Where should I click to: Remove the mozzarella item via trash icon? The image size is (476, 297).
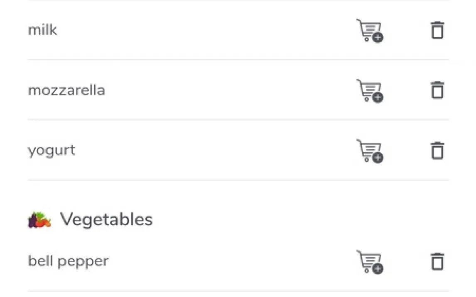[437, 90]
